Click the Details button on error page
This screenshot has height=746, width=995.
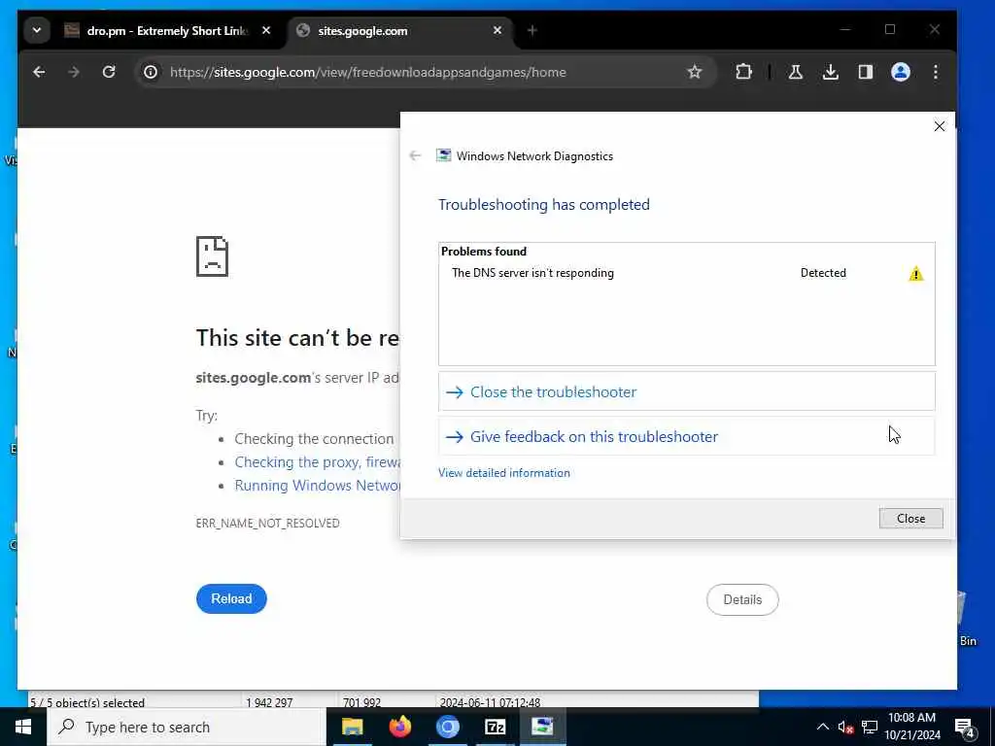click(742, 599)
